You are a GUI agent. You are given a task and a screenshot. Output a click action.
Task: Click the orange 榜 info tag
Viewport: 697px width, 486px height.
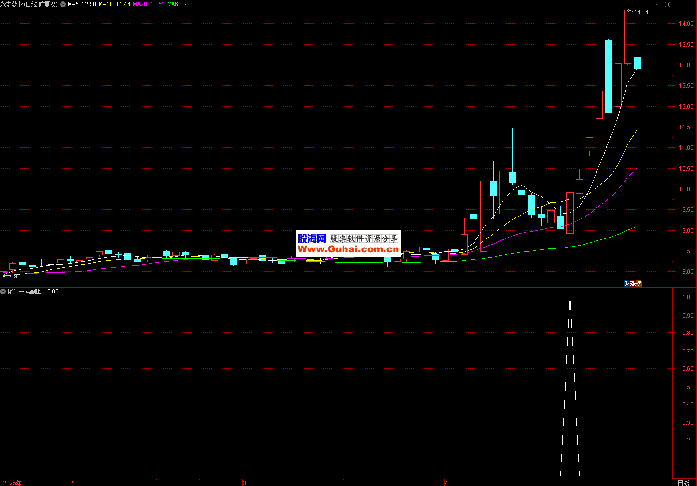[x=639, y=284]
